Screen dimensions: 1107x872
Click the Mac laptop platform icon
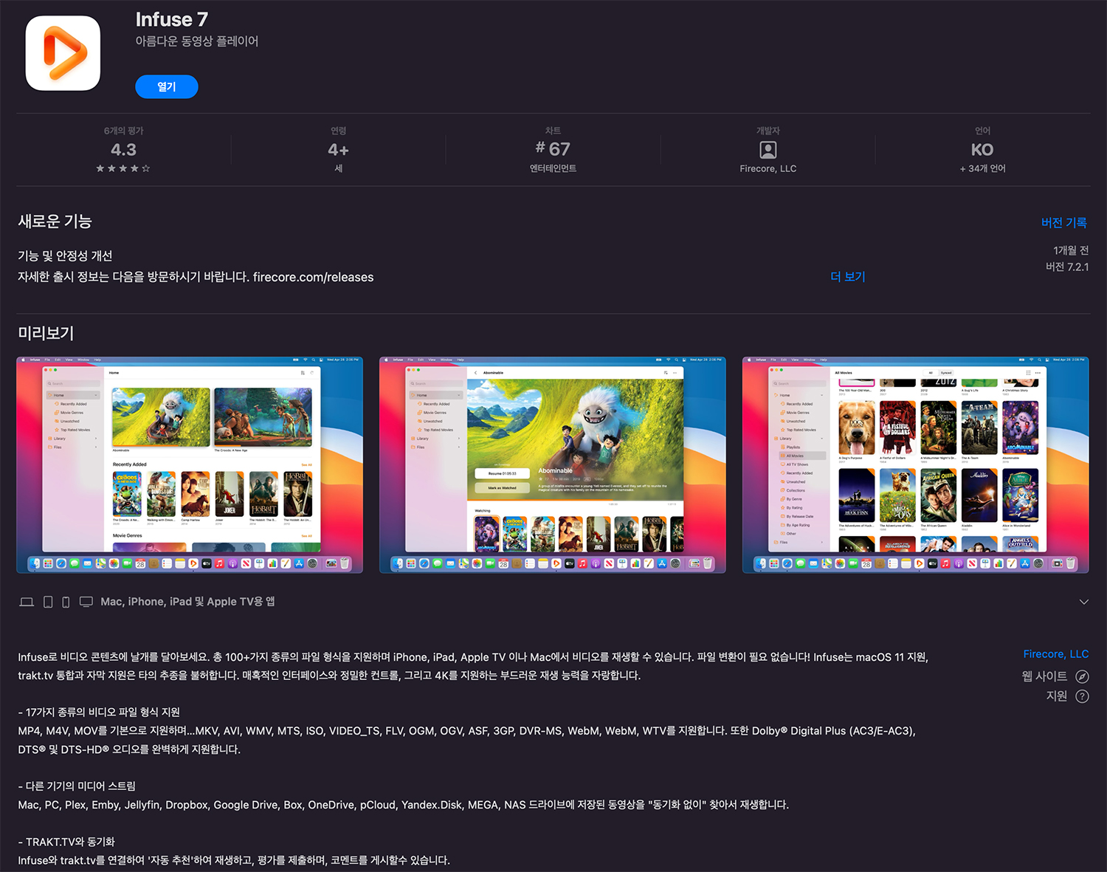click(x=27, y=602)
